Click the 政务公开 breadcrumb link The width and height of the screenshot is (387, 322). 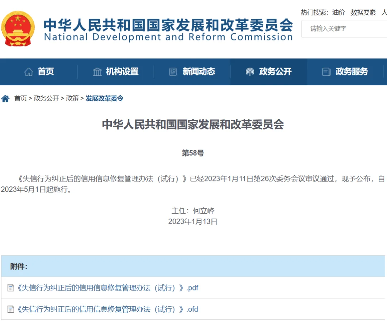(46, 98)
